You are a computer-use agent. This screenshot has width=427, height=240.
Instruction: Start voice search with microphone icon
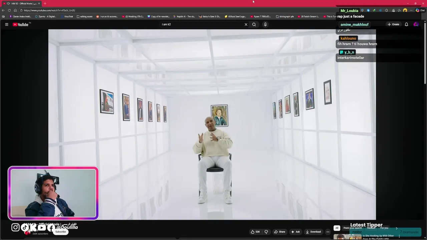265,24
